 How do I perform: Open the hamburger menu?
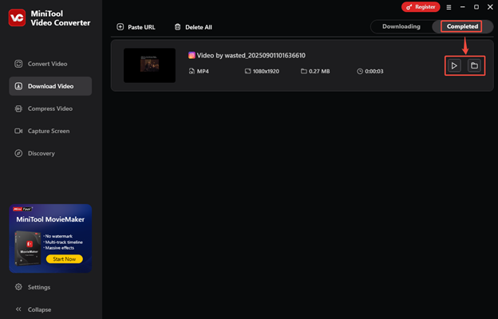449,7
